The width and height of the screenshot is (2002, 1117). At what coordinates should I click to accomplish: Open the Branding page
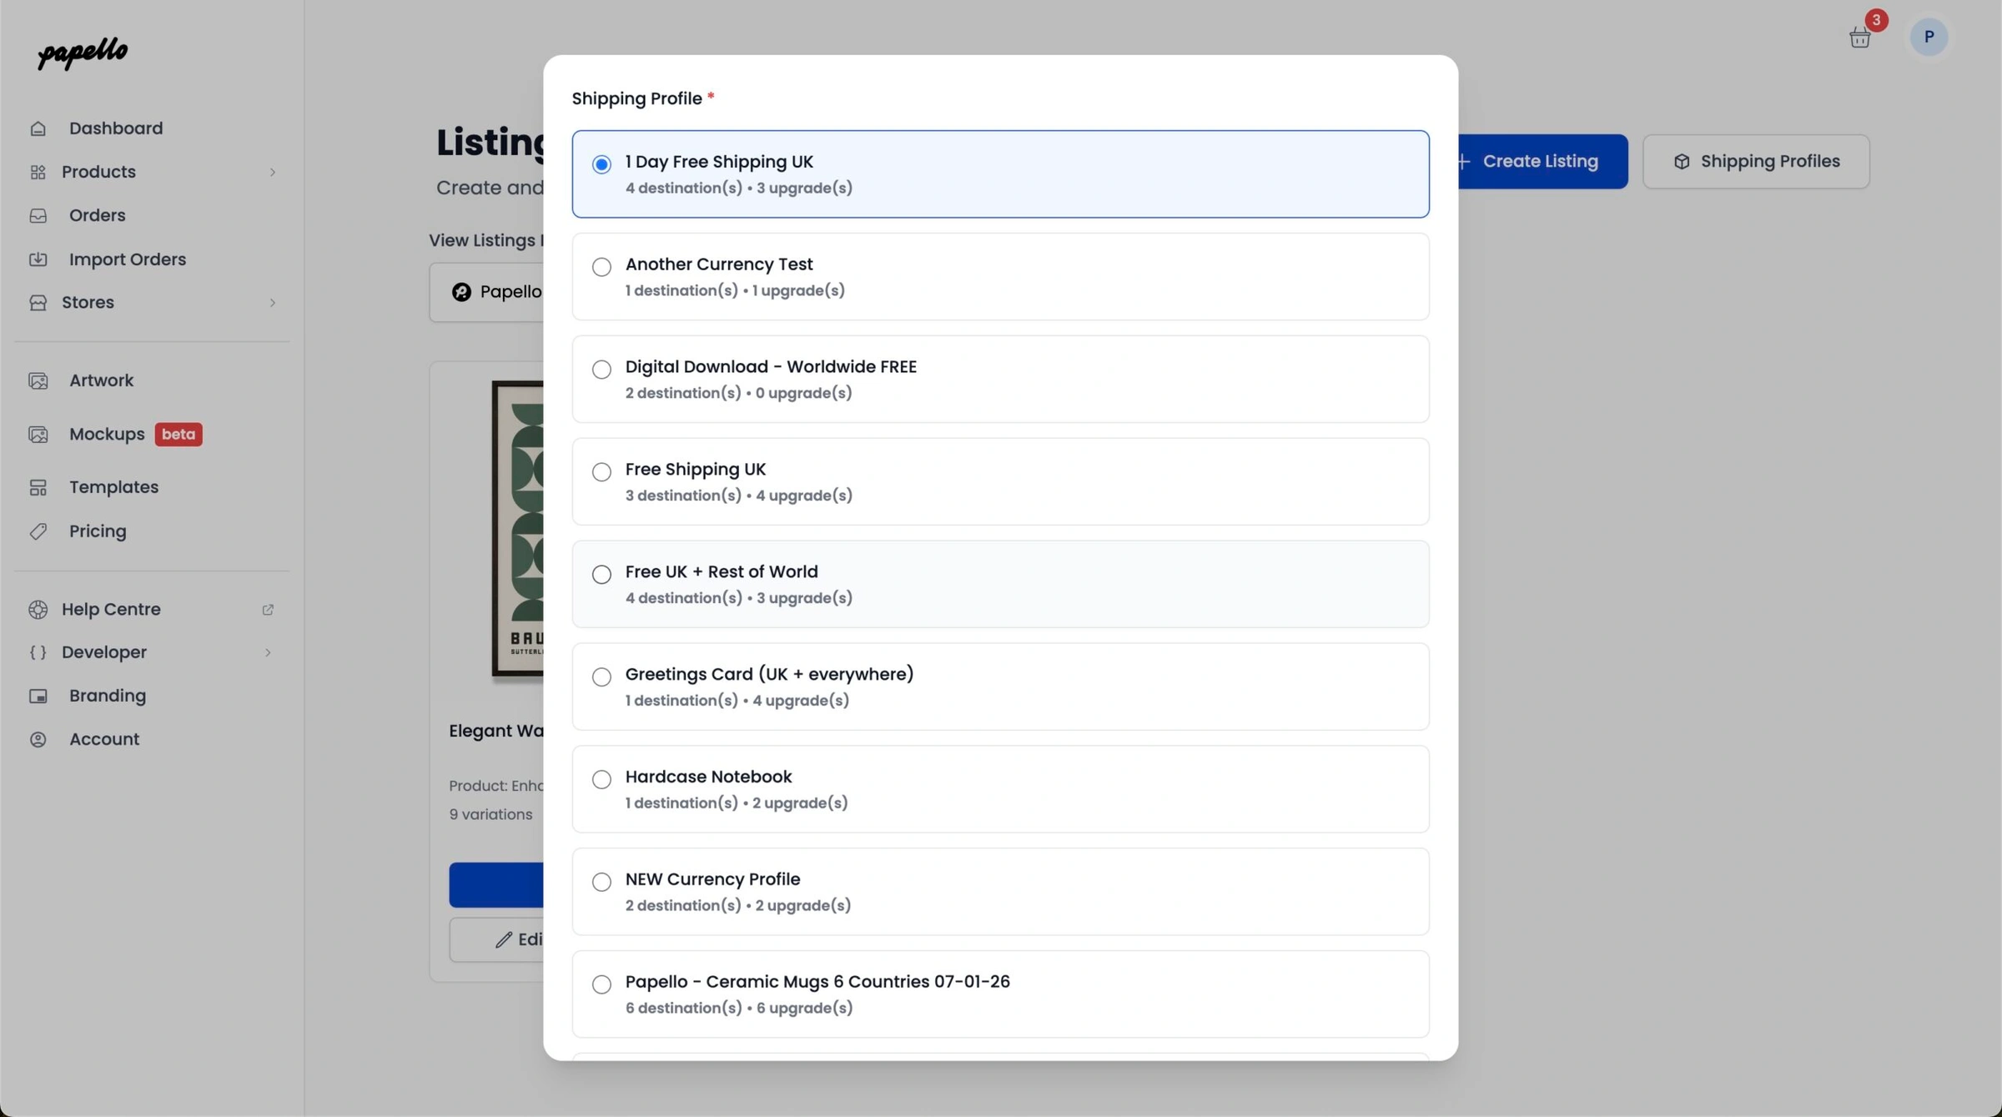(x=107, y=696)
